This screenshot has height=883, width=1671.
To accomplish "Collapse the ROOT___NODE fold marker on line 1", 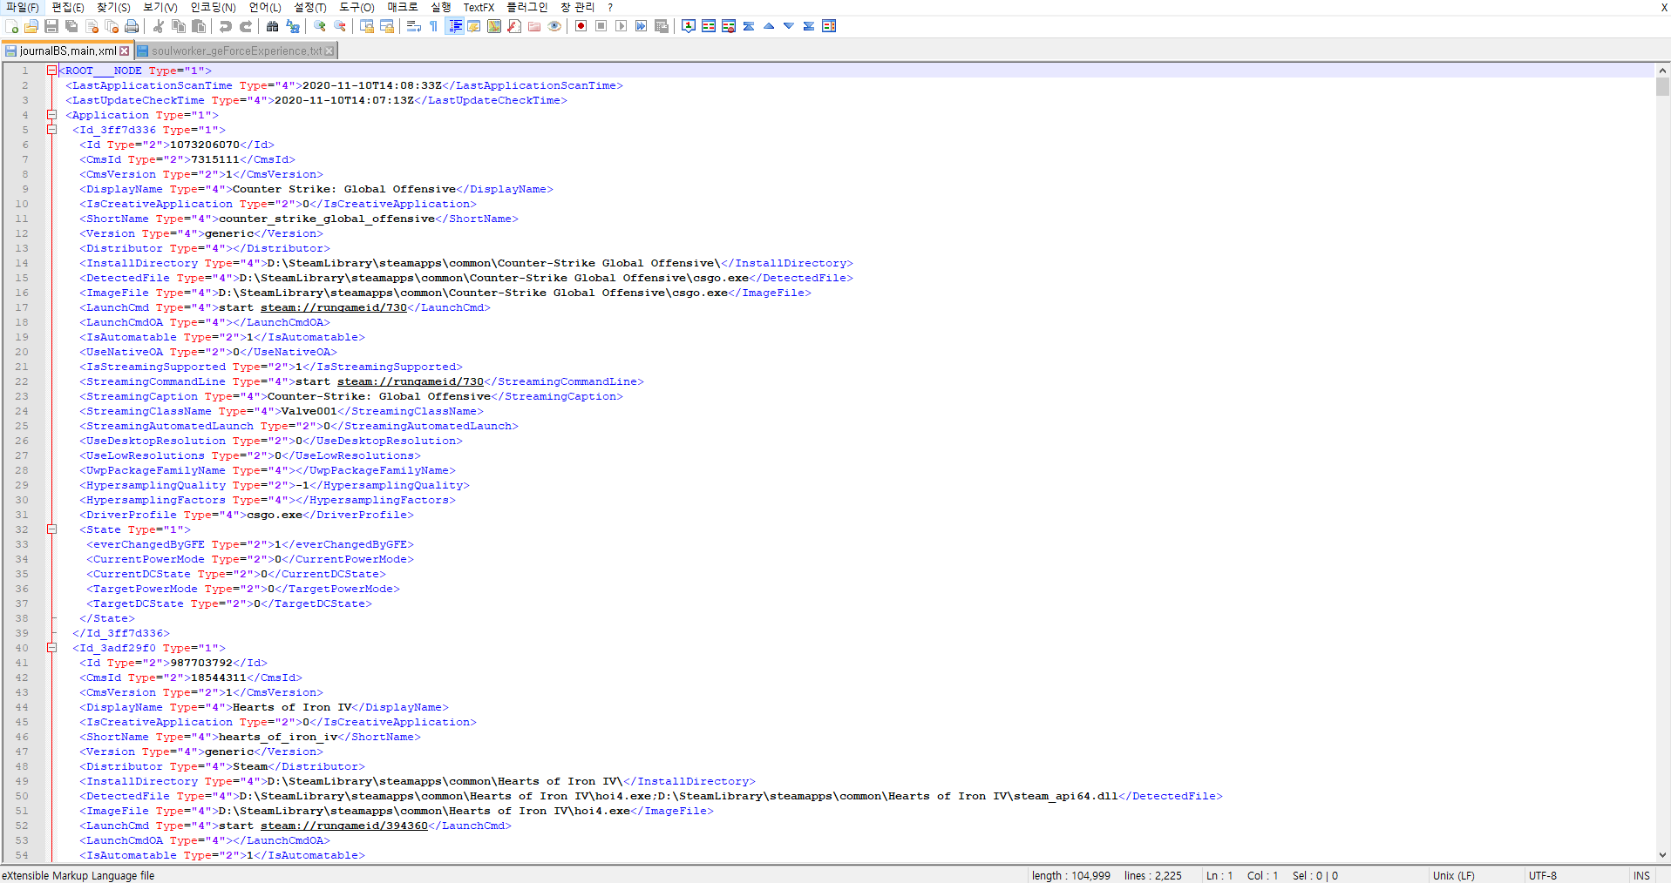I will [x=51, y=71].
